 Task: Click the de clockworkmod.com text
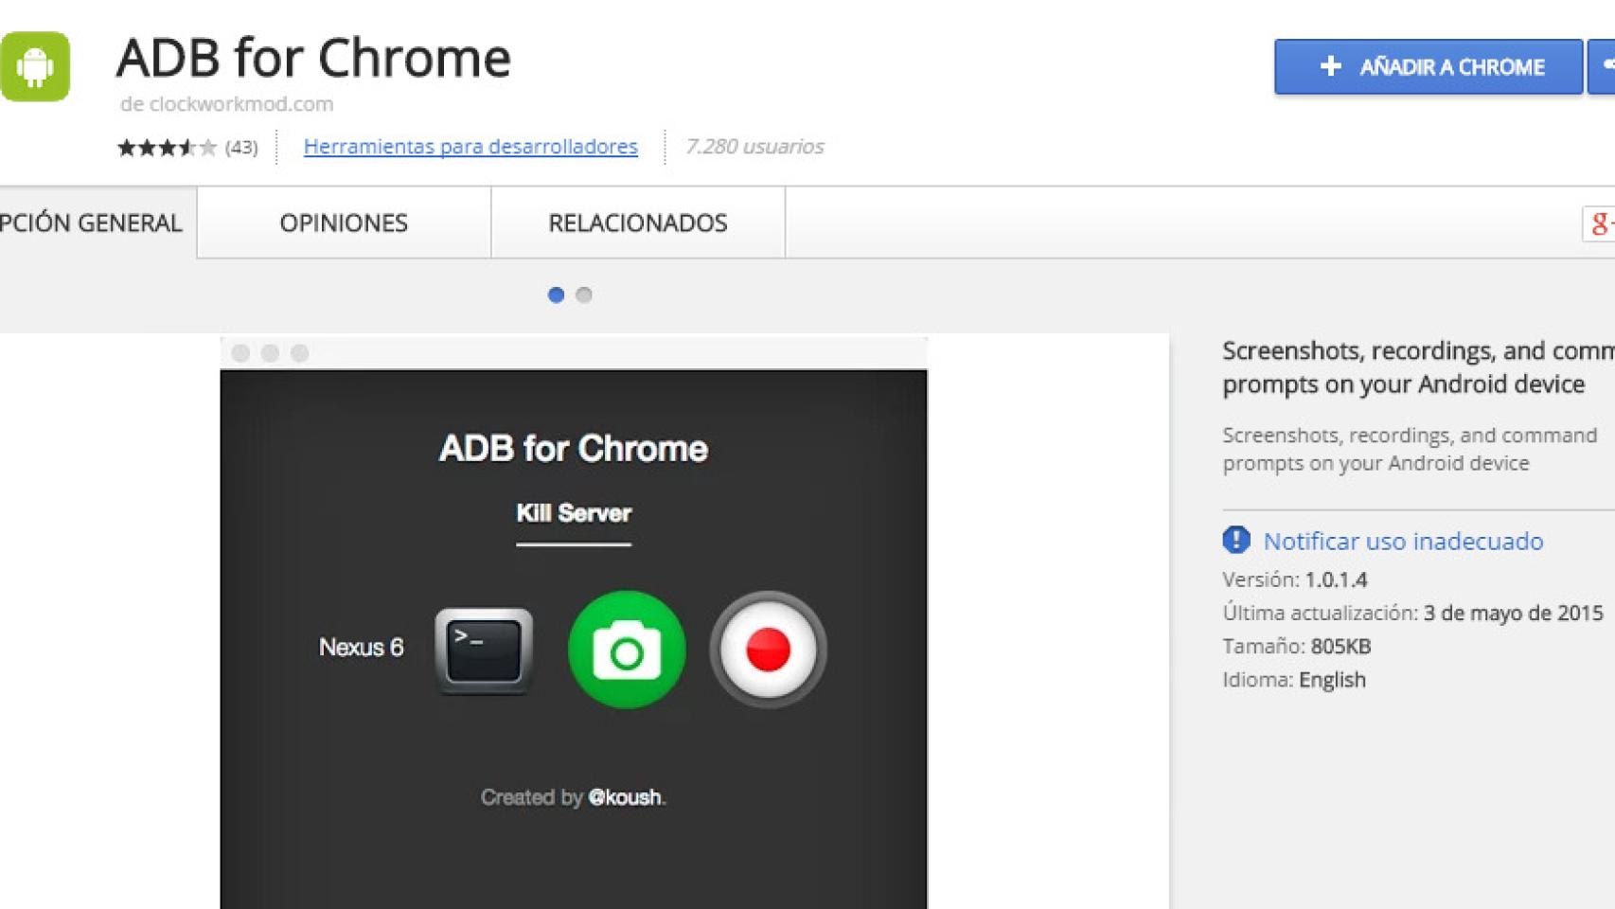226,104
